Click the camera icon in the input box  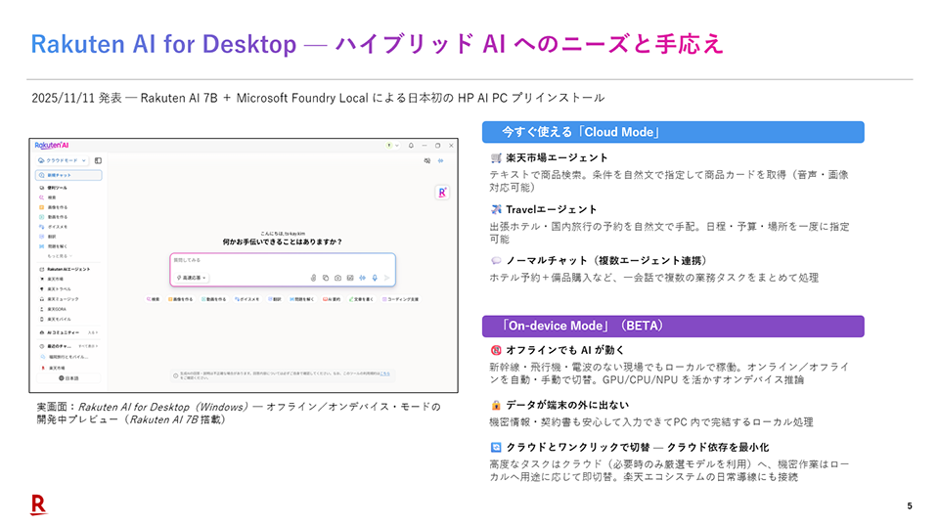(x=337, y=278)
